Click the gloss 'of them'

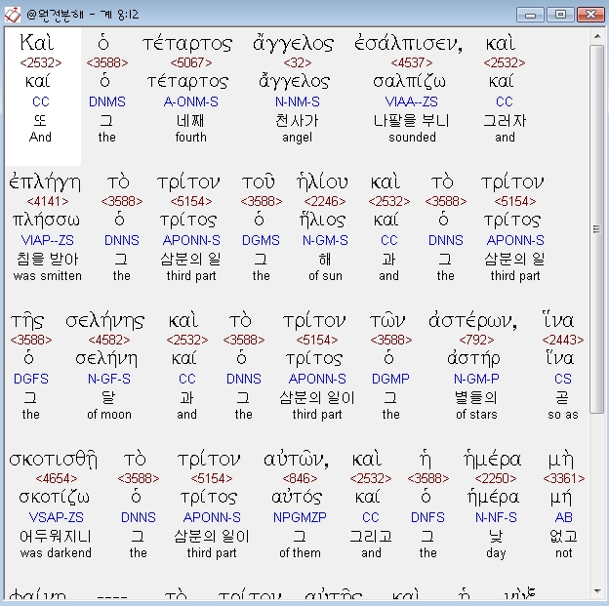pyautogui.click(x=300, y=552)
